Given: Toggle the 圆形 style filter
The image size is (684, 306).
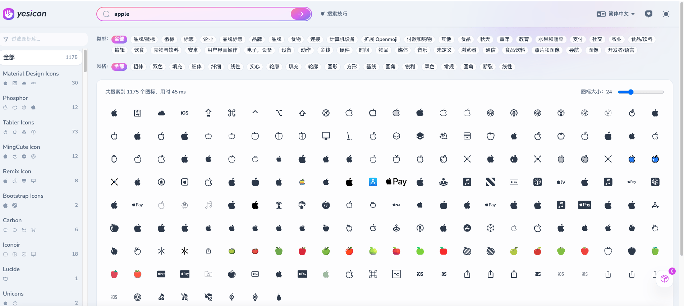Looking at the screenshot, I should [332, 67].
